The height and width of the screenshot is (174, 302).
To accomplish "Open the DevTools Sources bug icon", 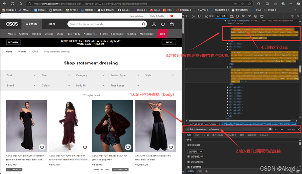I will (x=238, y=16).
